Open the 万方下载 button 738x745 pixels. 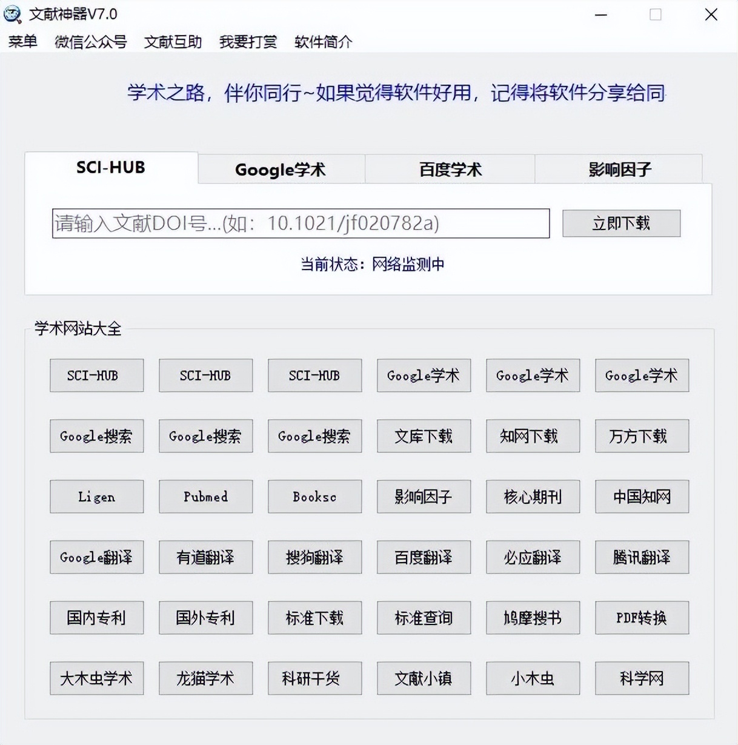point(642,436)
